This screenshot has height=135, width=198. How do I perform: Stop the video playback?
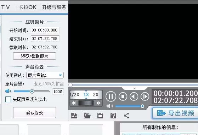[123, 96]
